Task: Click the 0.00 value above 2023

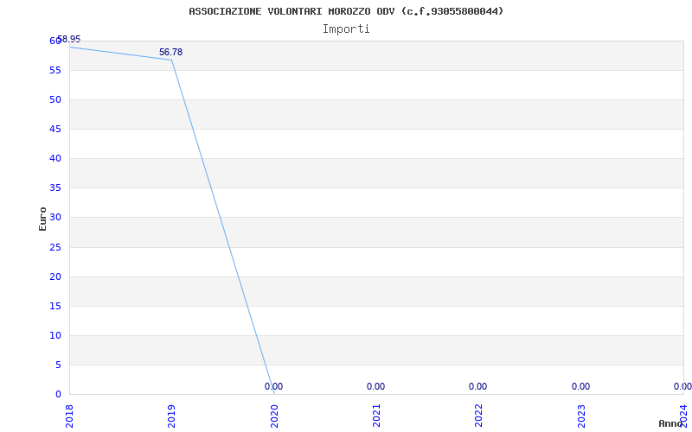Action: tap(580, 386)
